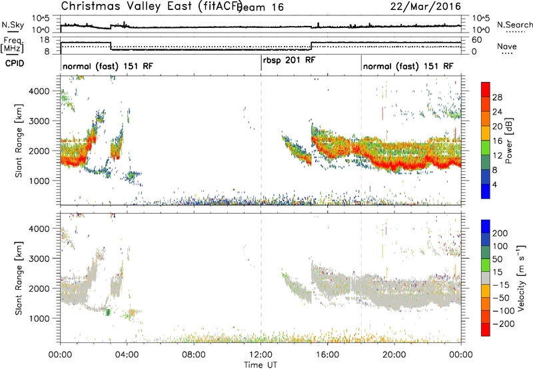Click the '1000' tick on the power panel
Screen dimensions: 533x369
pos(39,181)
